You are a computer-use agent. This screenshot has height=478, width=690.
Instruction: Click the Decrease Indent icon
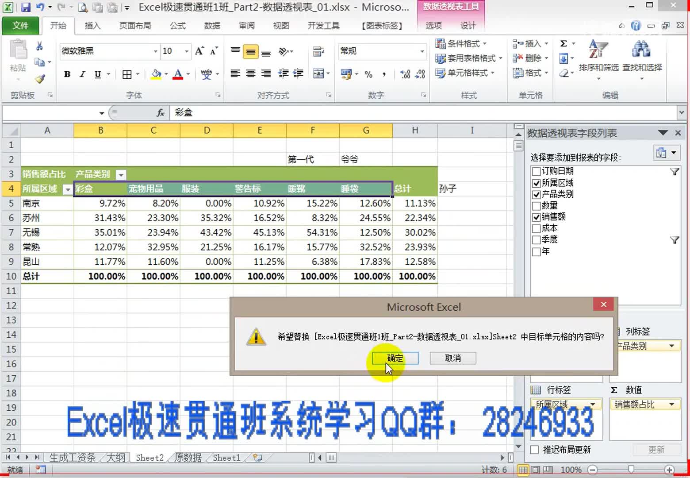(284, 74)
